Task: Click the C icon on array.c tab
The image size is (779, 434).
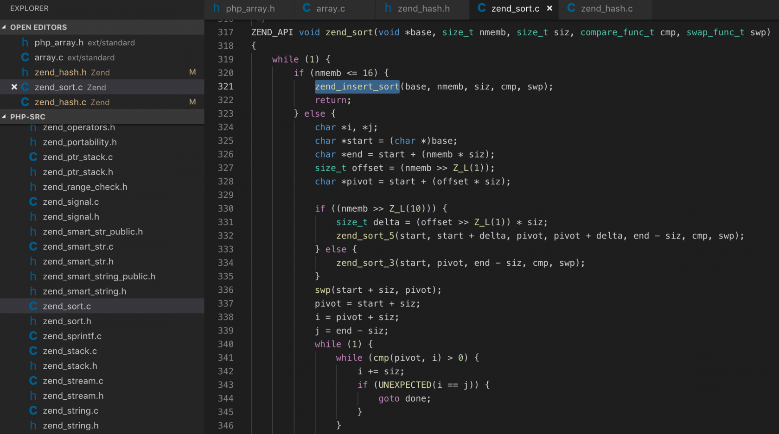Action: pos(306,8)
